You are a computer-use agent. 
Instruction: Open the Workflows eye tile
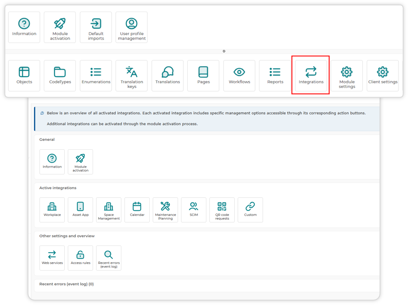click(x=239, y=76)
